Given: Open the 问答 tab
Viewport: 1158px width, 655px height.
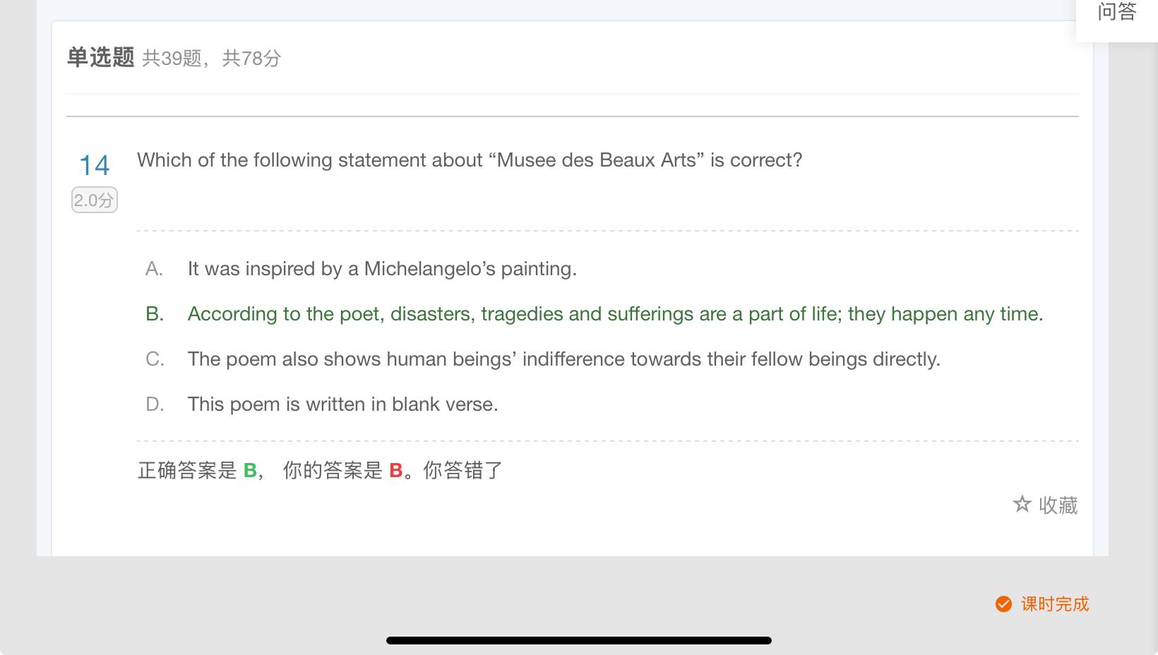Looking at the screenshot, I should click(1116, 12).
